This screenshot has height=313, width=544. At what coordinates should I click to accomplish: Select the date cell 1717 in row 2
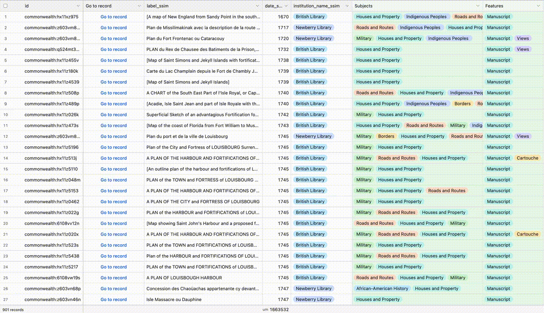[x=283, y=28]
